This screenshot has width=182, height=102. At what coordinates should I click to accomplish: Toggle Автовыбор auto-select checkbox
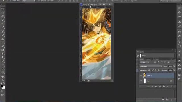(11, 1)
